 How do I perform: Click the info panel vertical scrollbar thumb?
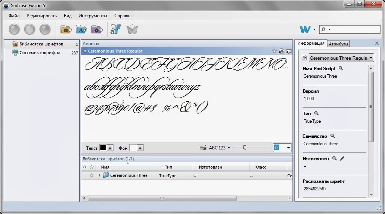click(371, 107)
